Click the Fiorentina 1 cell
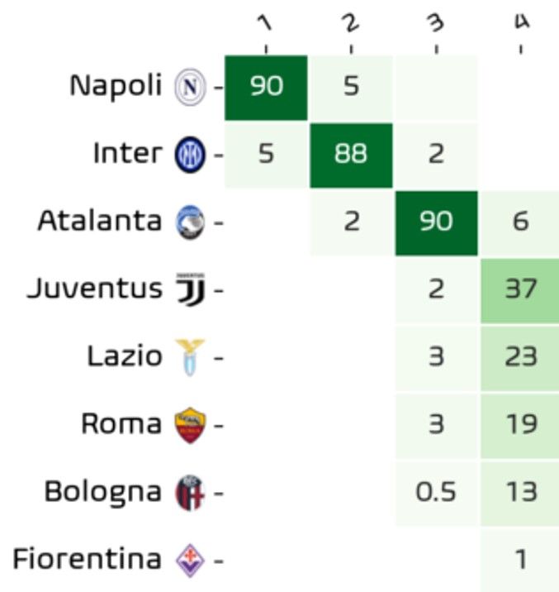This screenshot has width=559, height=592. pos(520,561)
